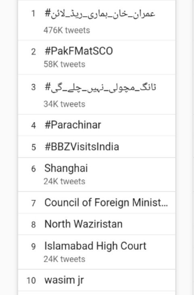Click the 58K tweets count
194x295 pixels.
(x=65, y=64)
